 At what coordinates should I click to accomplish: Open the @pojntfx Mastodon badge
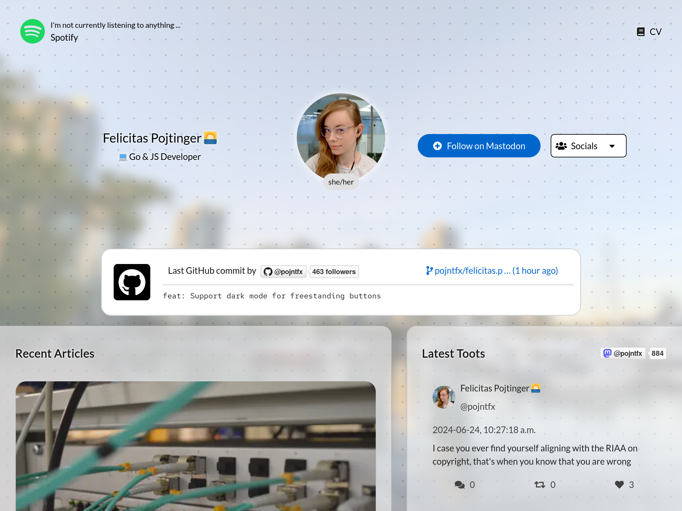[623, 353]
